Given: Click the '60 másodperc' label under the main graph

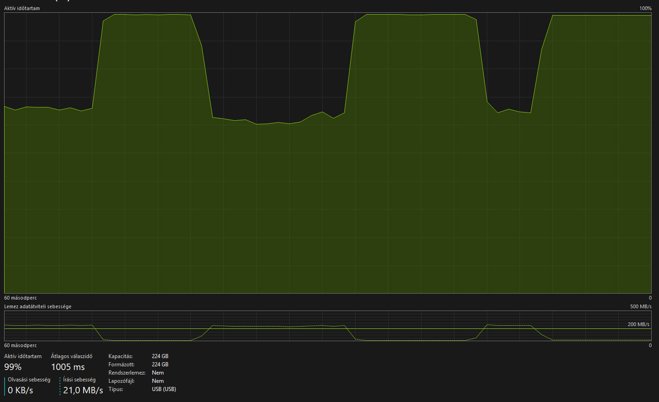Looking at the screenshot, I should click(x=21, y=298).
